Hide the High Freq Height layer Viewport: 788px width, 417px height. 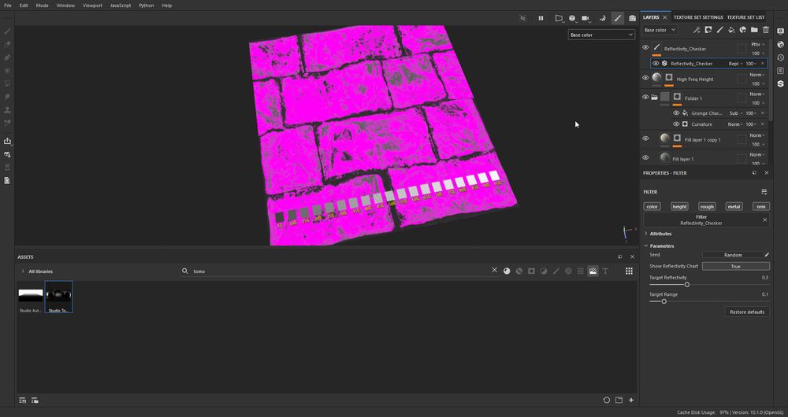tap(645, 77)
